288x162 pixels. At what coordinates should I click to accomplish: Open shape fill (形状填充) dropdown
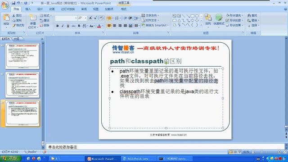point(235,15)
